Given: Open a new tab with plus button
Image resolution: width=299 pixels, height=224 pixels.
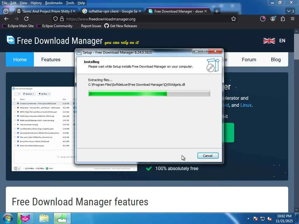Looking at the screenshot, I should (x=217, y=11).
